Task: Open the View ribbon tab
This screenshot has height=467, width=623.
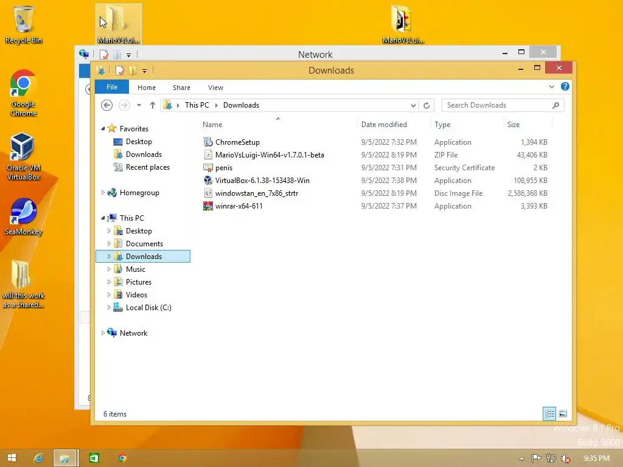Action: (215, 88)
